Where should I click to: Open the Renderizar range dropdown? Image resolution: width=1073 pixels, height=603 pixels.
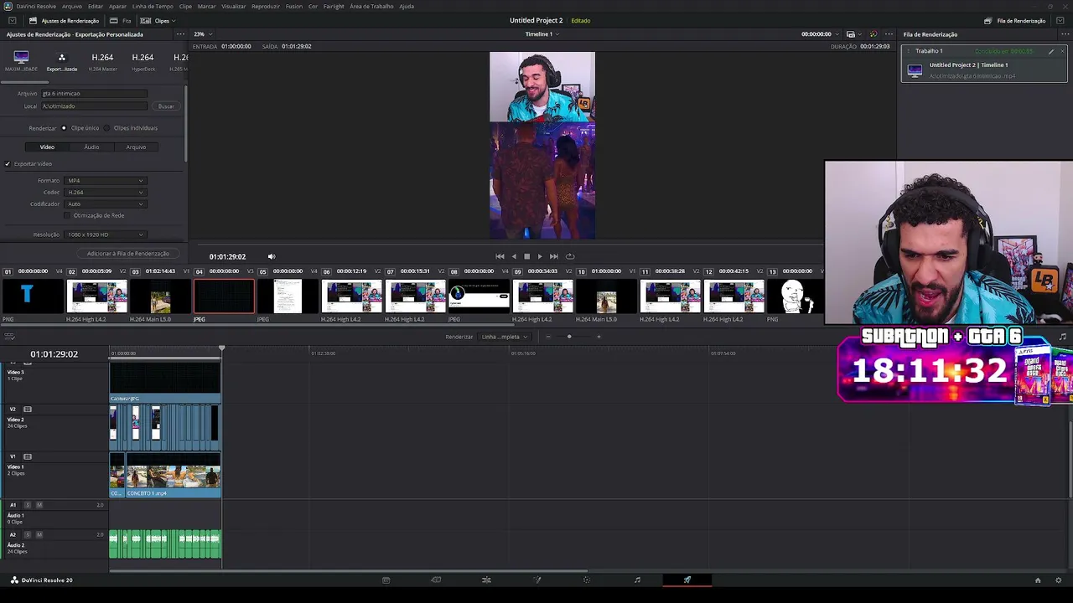coord(505,337)
